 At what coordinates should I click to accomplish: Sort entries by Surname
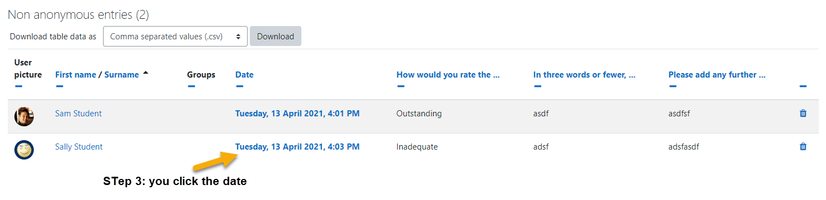click(x=121, y=75)
